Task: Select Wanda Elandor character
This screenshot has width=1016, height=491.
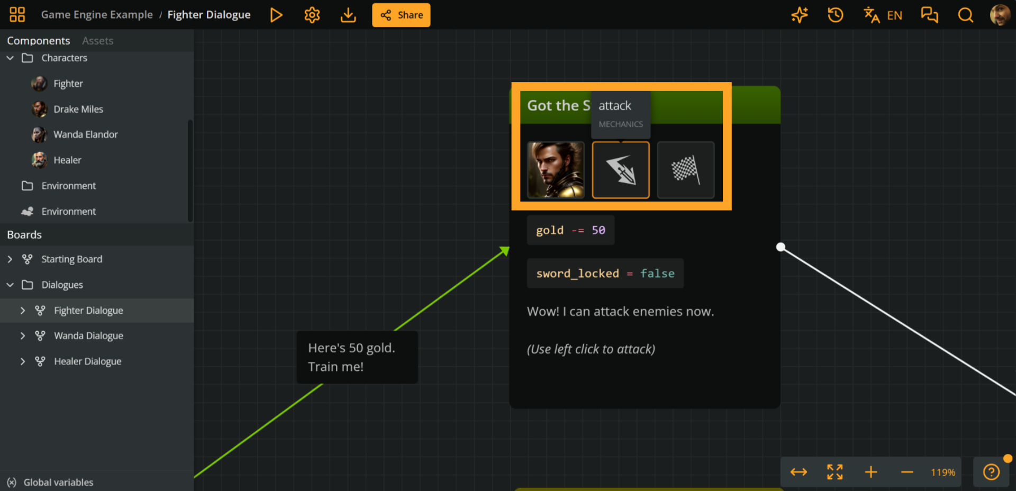Action: point(86,134)
